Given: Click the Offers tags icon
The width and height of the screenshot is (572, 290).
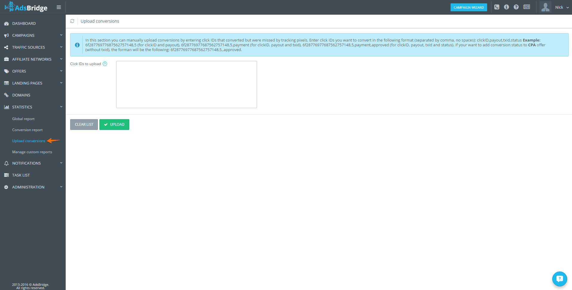Looking at the screenshot, I should point(6,71).
